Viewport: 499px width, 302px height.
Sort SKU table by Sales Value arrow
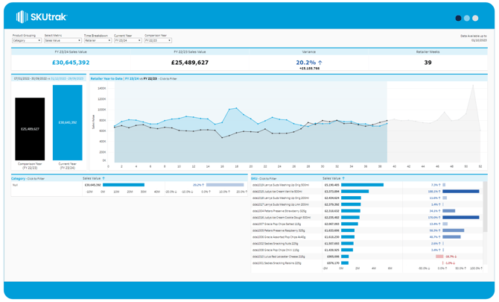(x=343, y=179)
